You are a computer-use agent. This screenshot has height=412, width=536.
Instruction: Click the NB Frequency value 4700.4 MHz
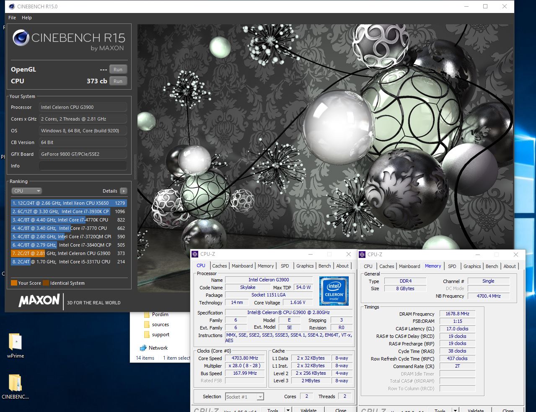489,296
